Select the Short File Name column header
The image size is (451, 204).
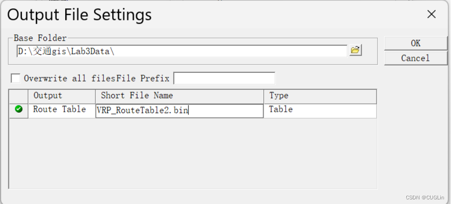click(180, 96)
